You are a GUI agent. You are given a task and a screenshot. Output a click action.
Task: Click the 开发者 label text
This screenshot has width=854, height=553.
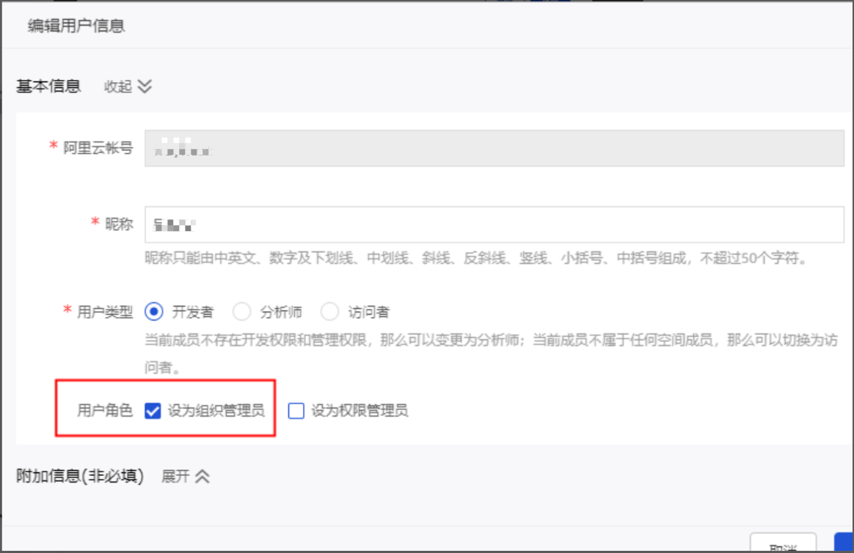coord(193,312)
